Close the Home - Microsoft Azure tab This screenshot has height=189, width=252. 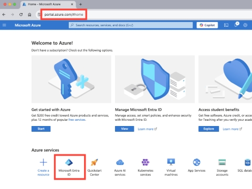72,4
